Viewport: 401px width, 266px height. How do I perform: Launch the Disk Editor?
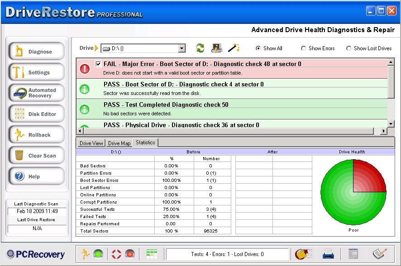click(36, 114)
